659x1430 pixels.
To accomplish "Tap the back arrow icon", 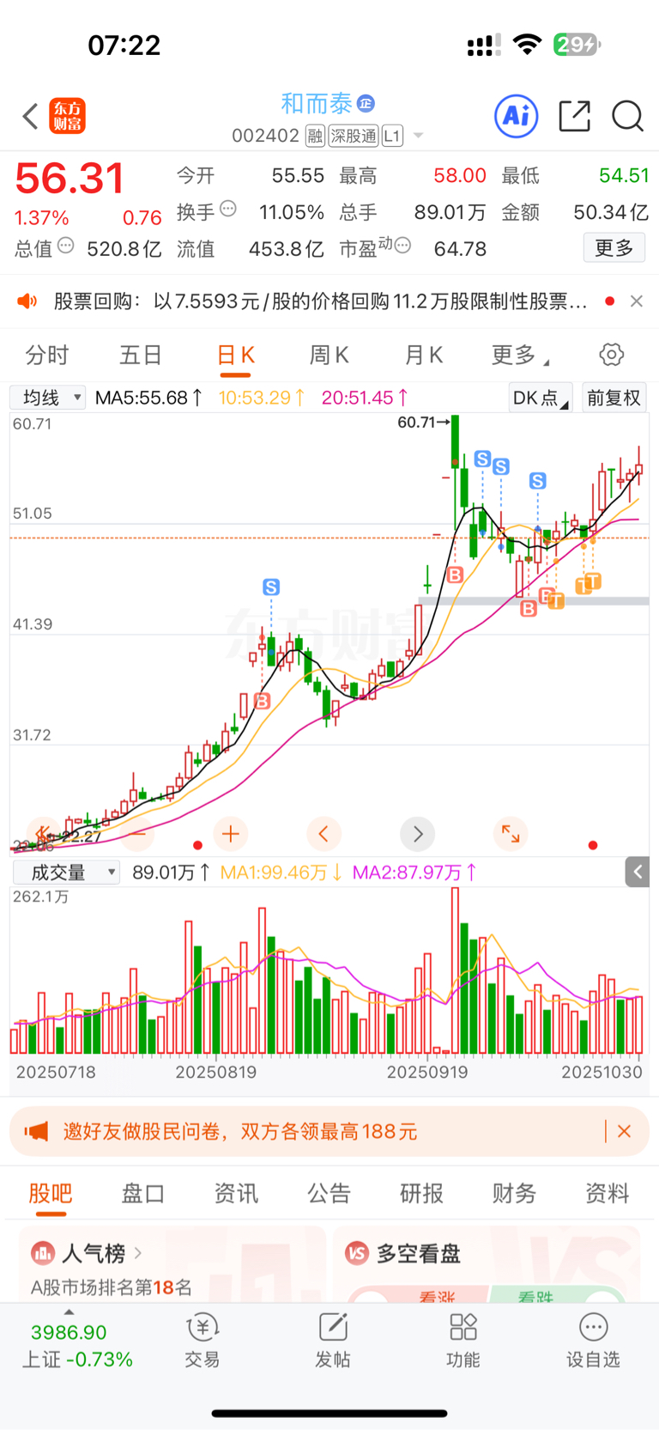I will 31,116.
